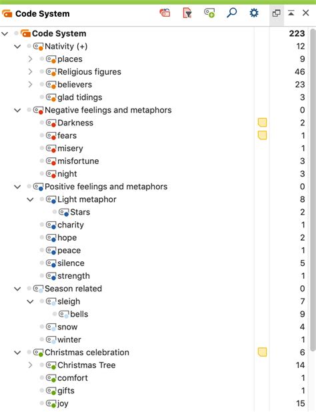The height and width of the screenshot is (412, 316).
Task: Expand the places subcode tree
Action: pyautogui.click(x=30, y=59)
